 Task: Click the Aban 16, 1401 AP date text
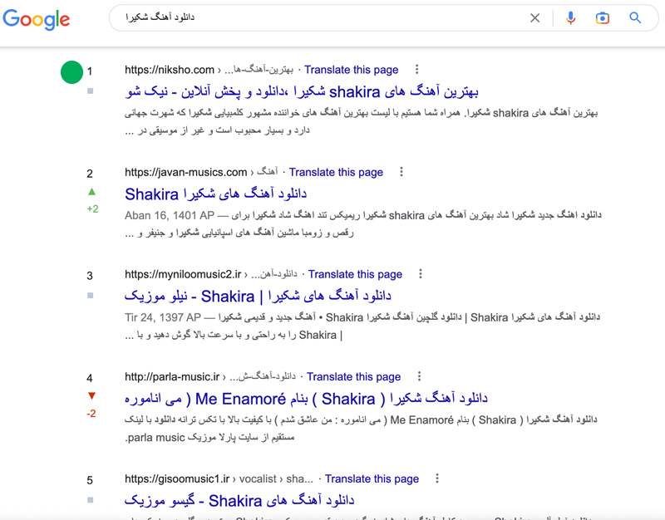(170, 216)
